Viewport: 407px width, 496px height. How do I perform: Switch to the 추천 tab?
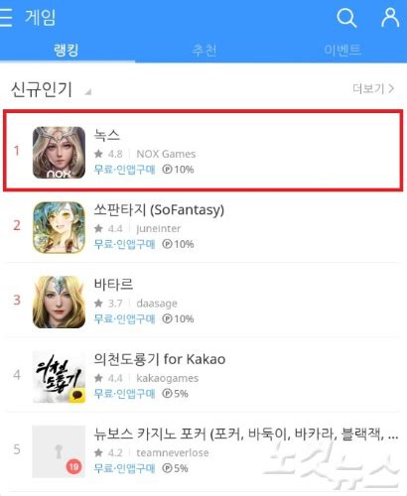coord(204,51)
